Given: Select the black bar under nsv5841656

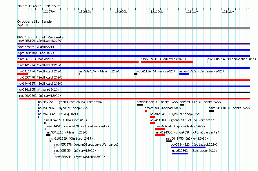Looking at the screenshot, I should coord(140,105).
